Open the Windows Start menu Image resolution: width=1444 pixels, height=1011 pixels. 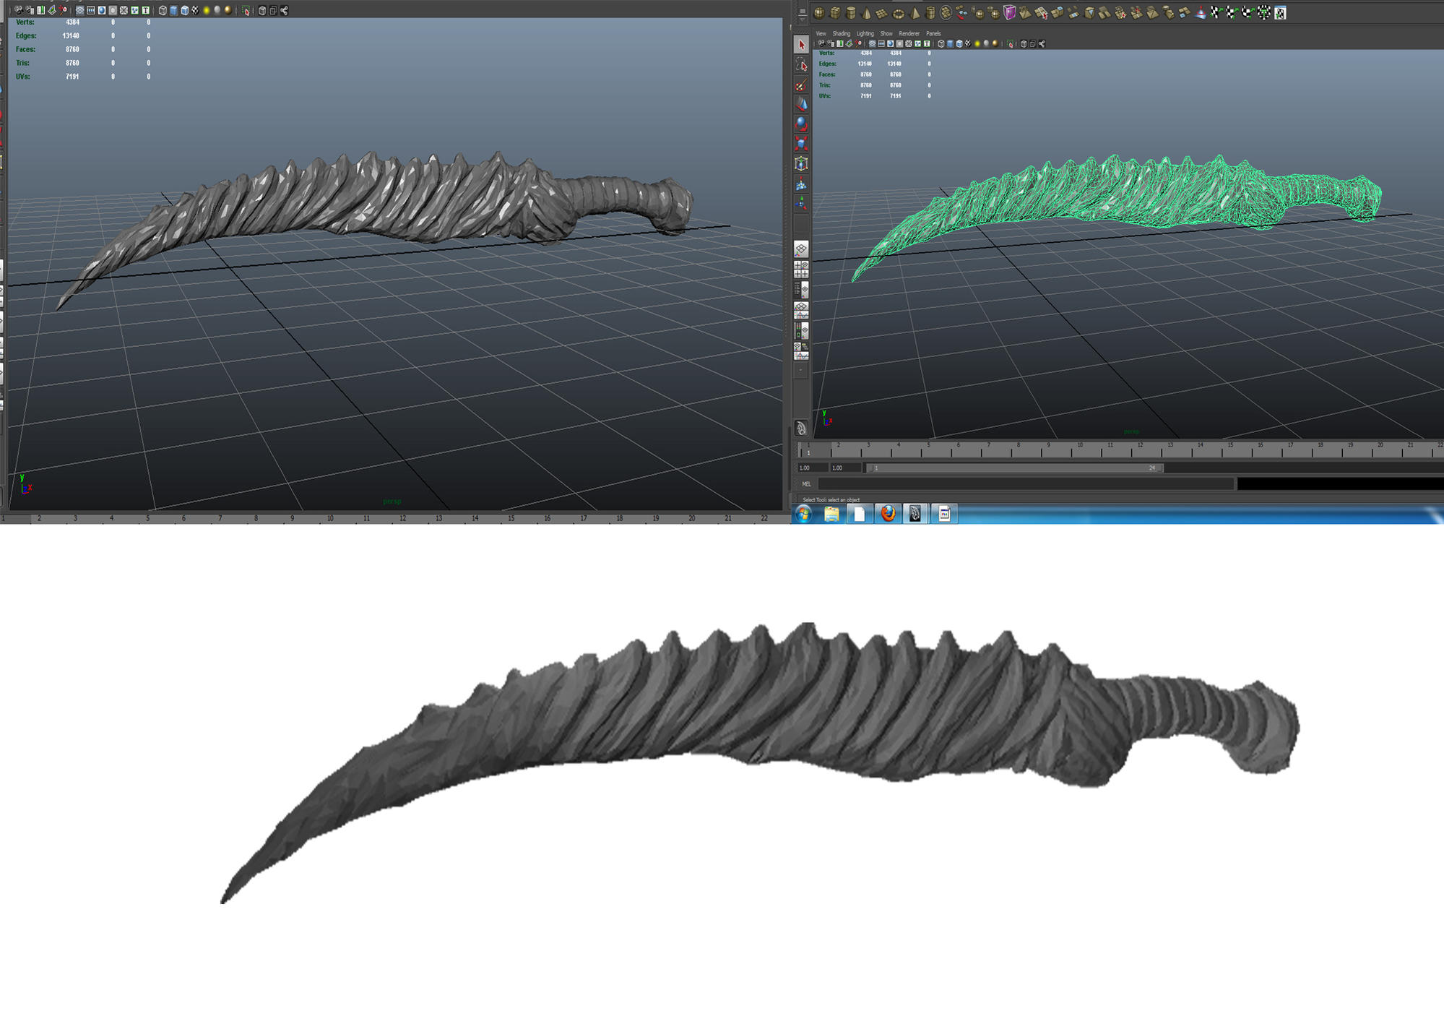pos(803,514)
